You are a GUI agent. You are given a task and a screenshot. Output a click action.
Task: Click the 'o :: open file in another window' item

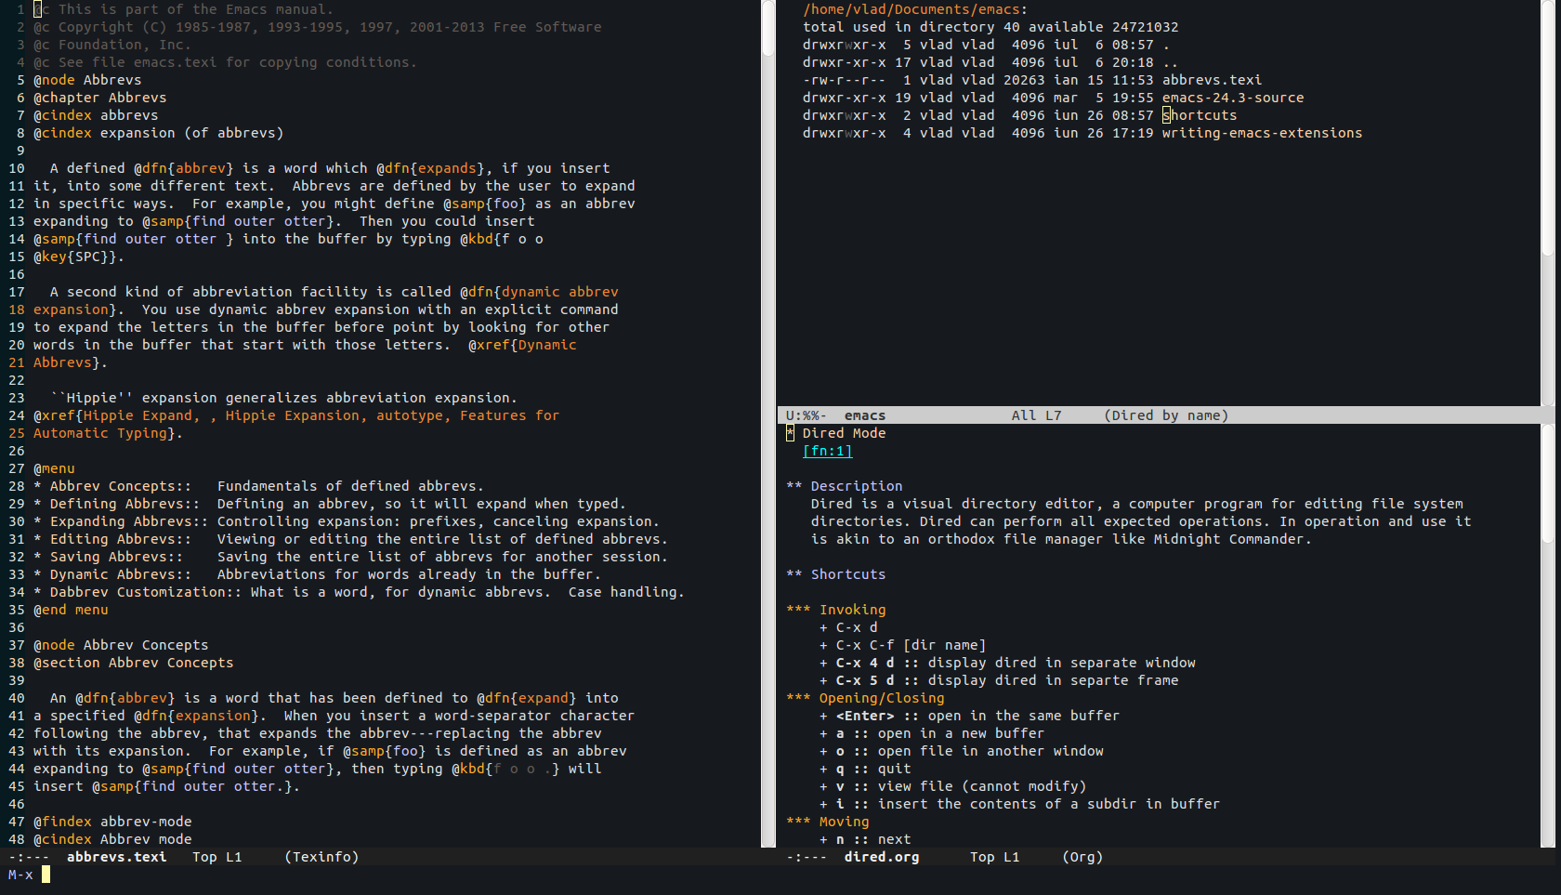coord(962,751)
